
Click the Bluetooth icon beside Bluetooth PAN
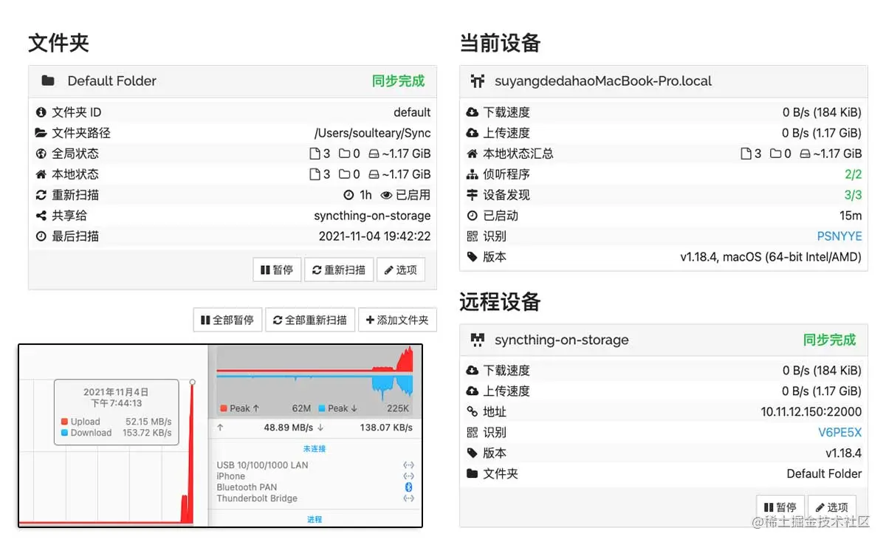[x=409, y=487]
